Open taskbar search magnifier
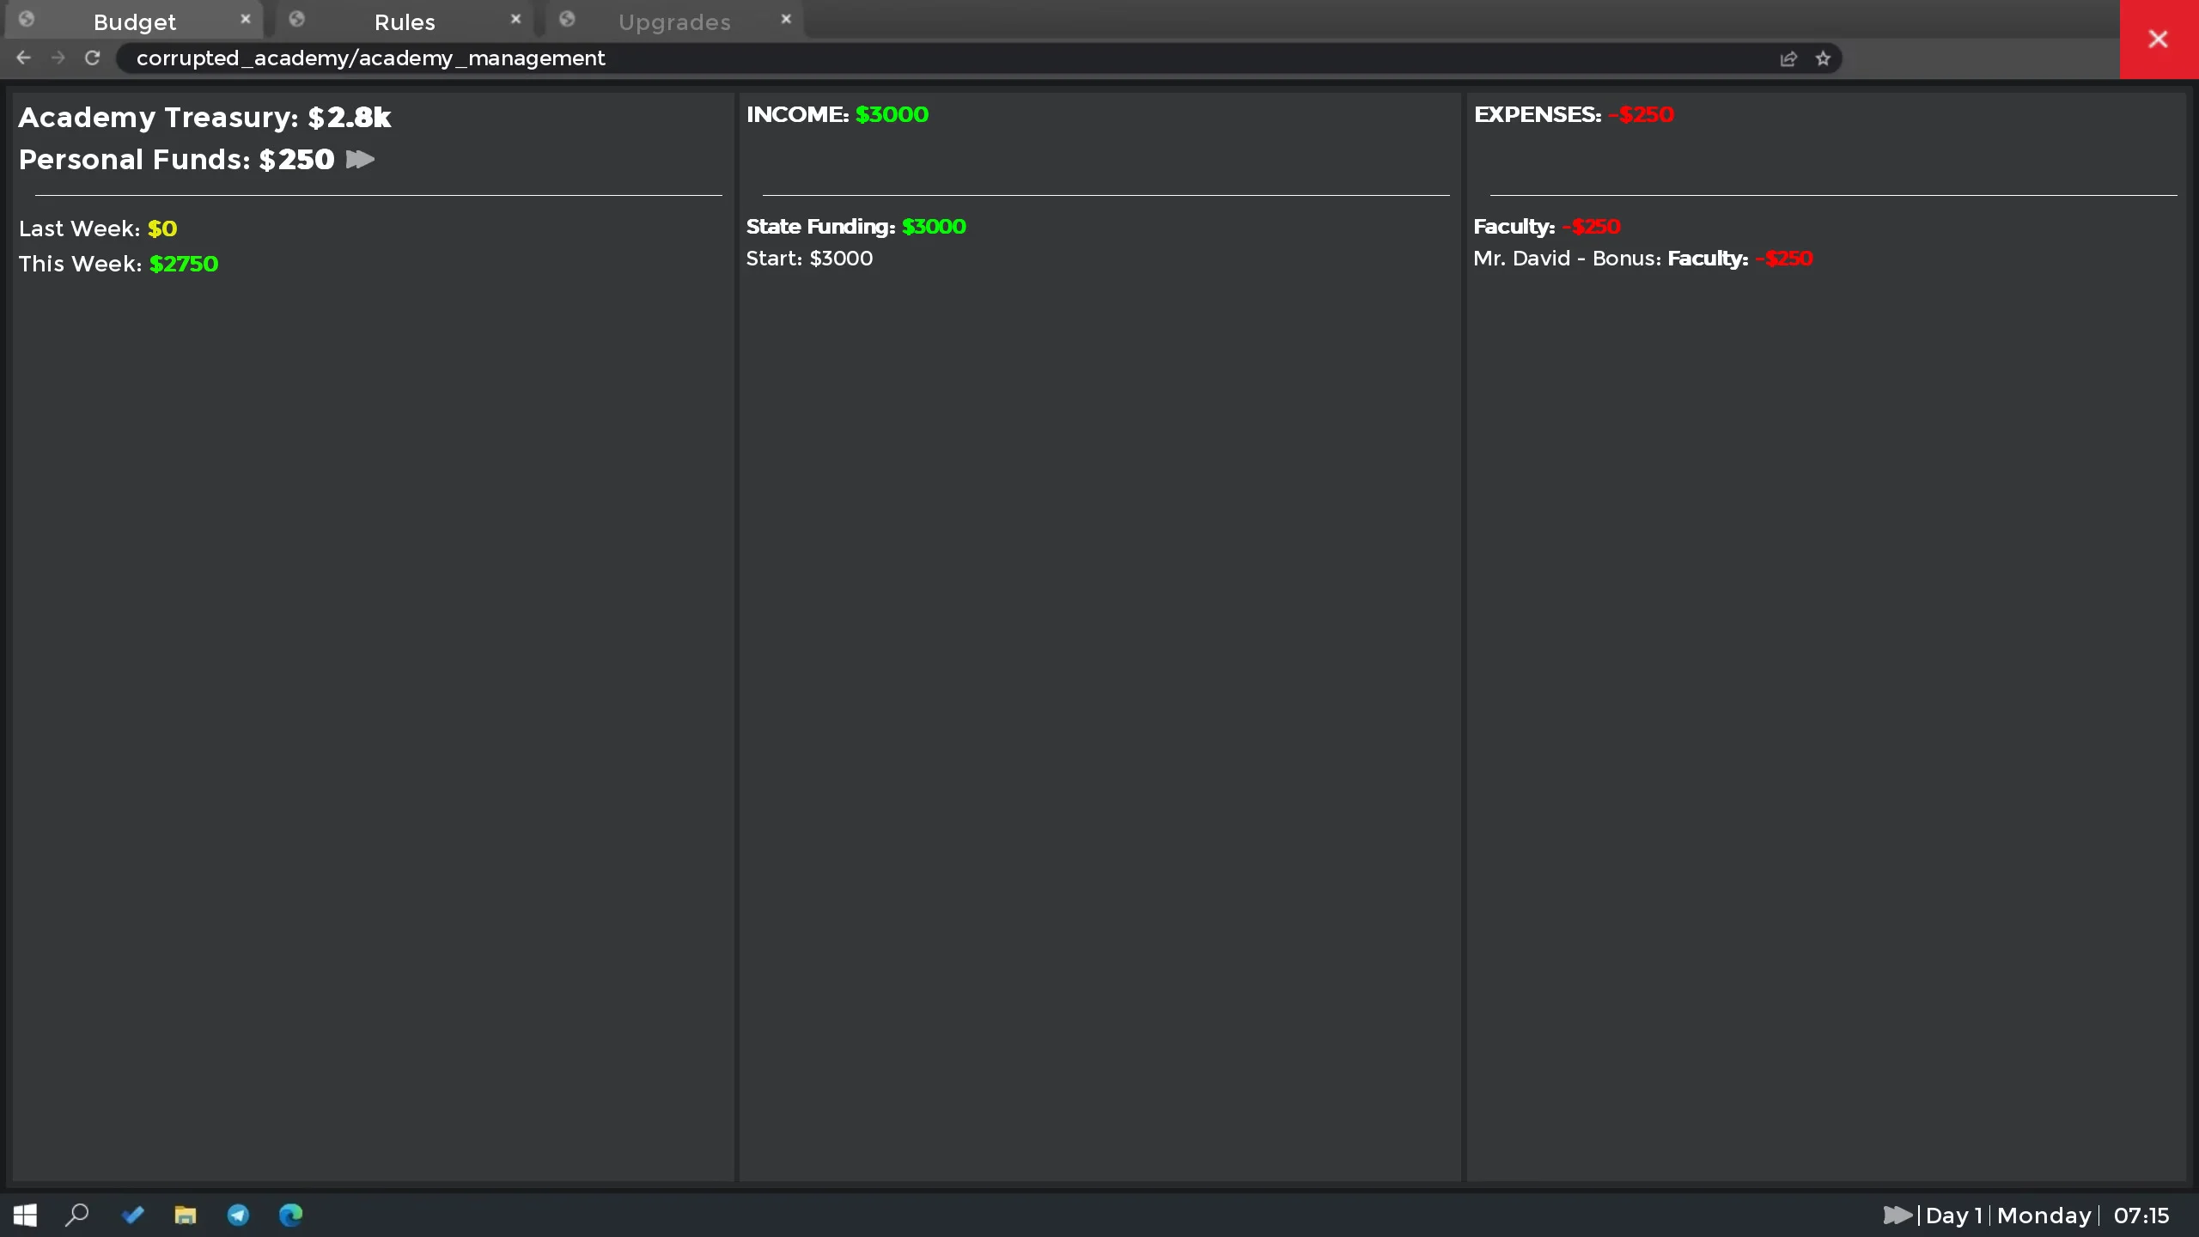The width and height of the screenshot is (2199, 1237). (77, 1215)
